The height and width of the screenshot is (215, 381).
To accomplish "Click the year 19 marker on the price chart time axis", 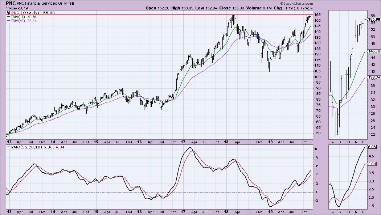I will pyautogui.click(x=270, y=142).
